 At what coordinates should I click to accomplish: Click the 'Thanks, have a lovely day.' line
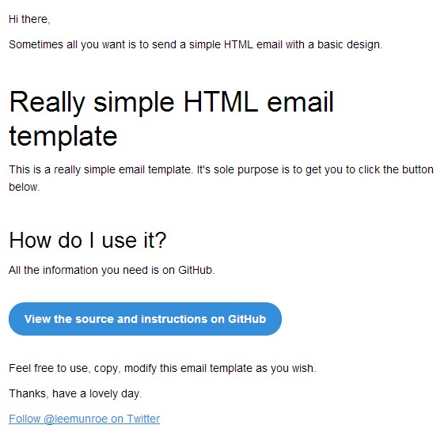(75, 393)
